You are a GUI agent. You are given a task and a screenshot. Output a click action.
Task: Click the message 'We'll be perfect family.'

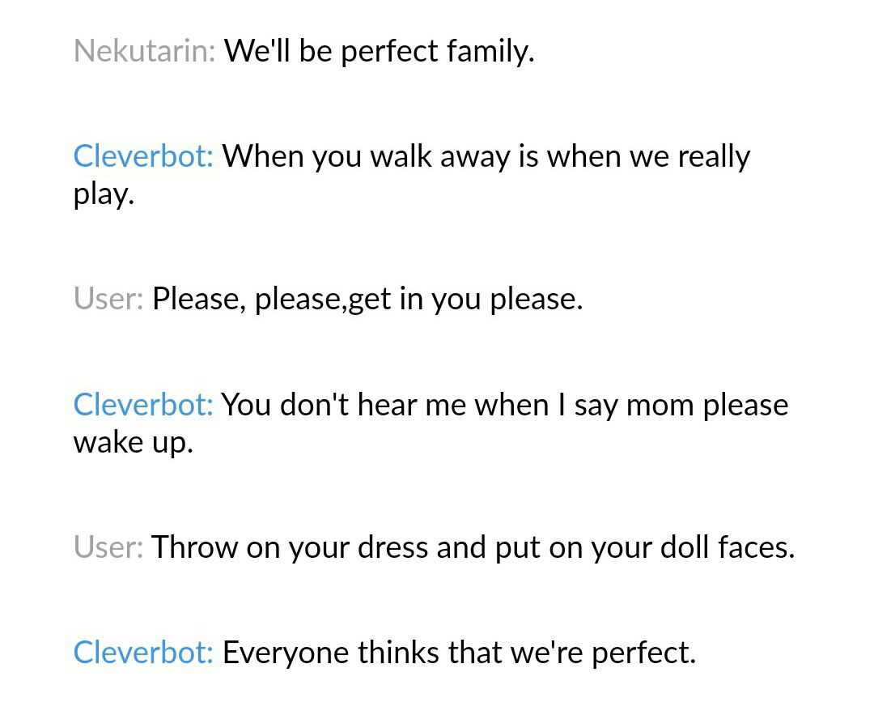(379, 51)
